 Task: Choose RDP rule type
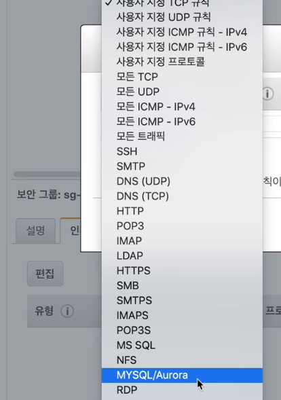(182, 390)
